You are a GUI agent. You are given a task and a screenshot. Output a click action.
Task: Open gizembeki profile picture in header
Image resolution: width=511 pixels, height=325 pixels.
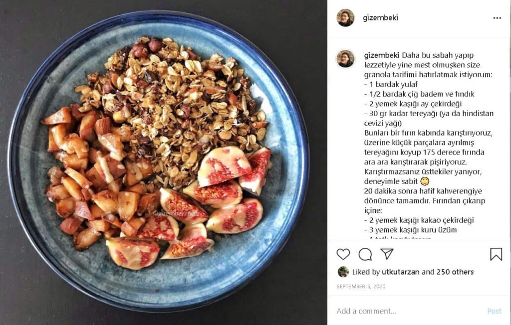[345, 17]
